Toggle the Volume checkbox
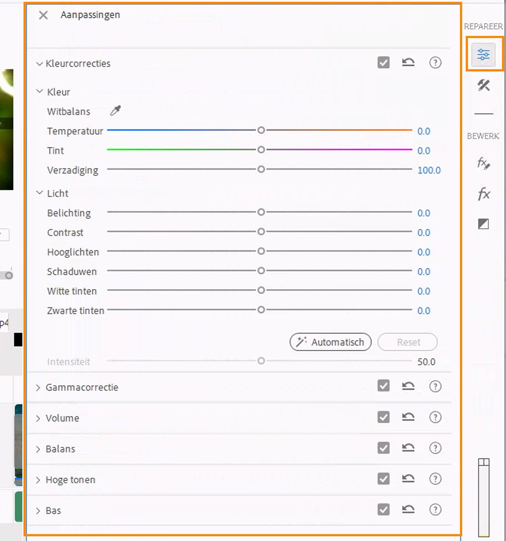The height and width of the screenshot is (541, 506). [x=383, y=417]
